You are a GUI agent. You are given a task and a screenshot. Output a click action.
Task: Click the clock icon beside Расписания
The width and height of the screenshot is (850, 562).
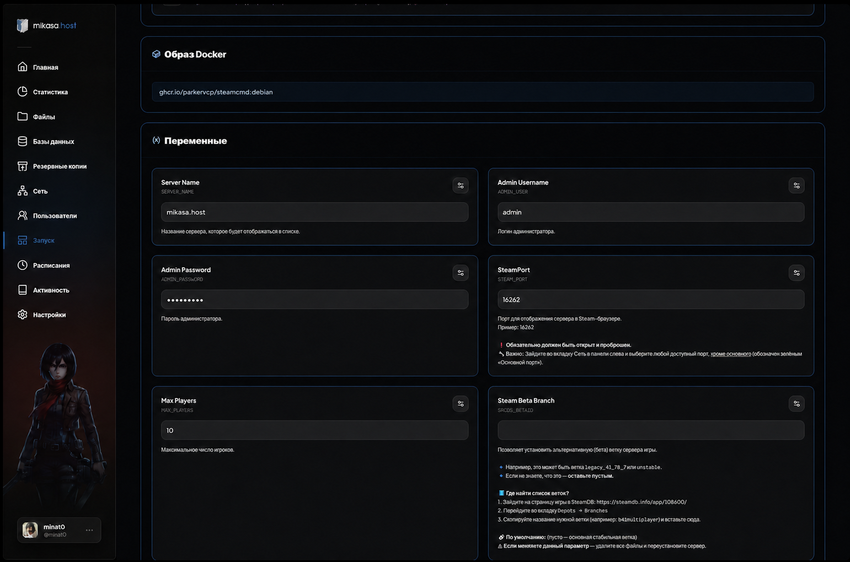22,265
